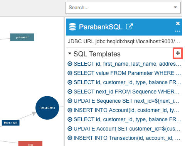185x146 pixels.
Task: Select the Result Set rectangle node
Action: pos(11,122)
